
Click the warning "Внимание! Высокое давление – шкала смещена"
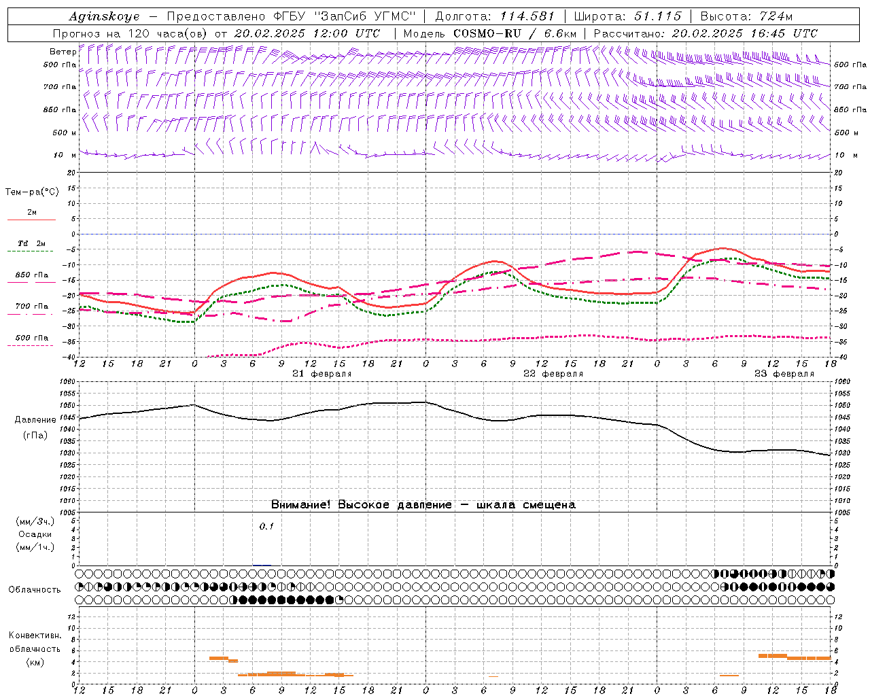click(x=423, y=505)
